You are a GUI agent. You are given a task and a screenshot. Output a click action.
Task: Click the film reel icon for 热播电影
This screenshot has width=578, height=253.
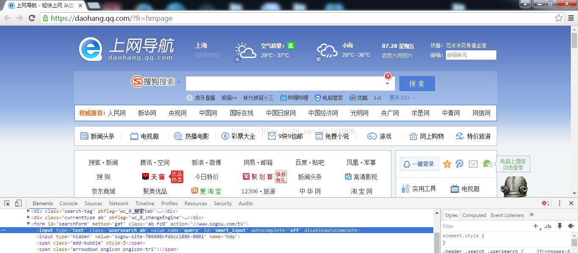[178, 136]
